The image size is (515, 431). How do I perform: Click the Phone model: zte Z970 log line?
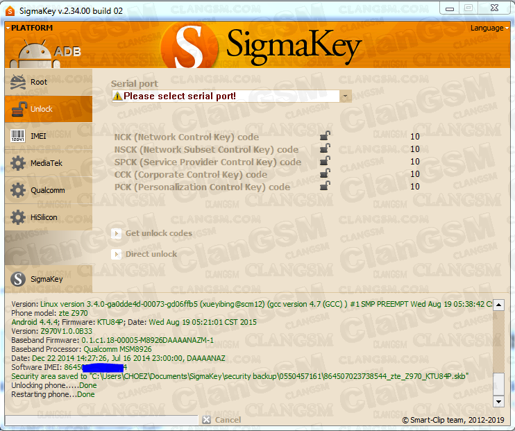coord(49,313)
